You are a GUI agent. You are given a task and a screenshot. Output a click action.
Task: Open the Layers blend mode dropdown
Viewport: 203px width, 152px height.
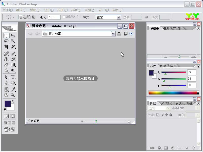(x=159, y=108)
